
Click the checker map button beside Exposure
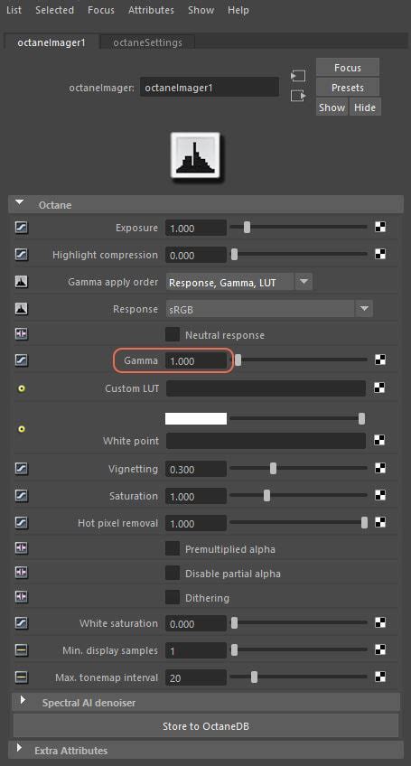click(380, 227)
